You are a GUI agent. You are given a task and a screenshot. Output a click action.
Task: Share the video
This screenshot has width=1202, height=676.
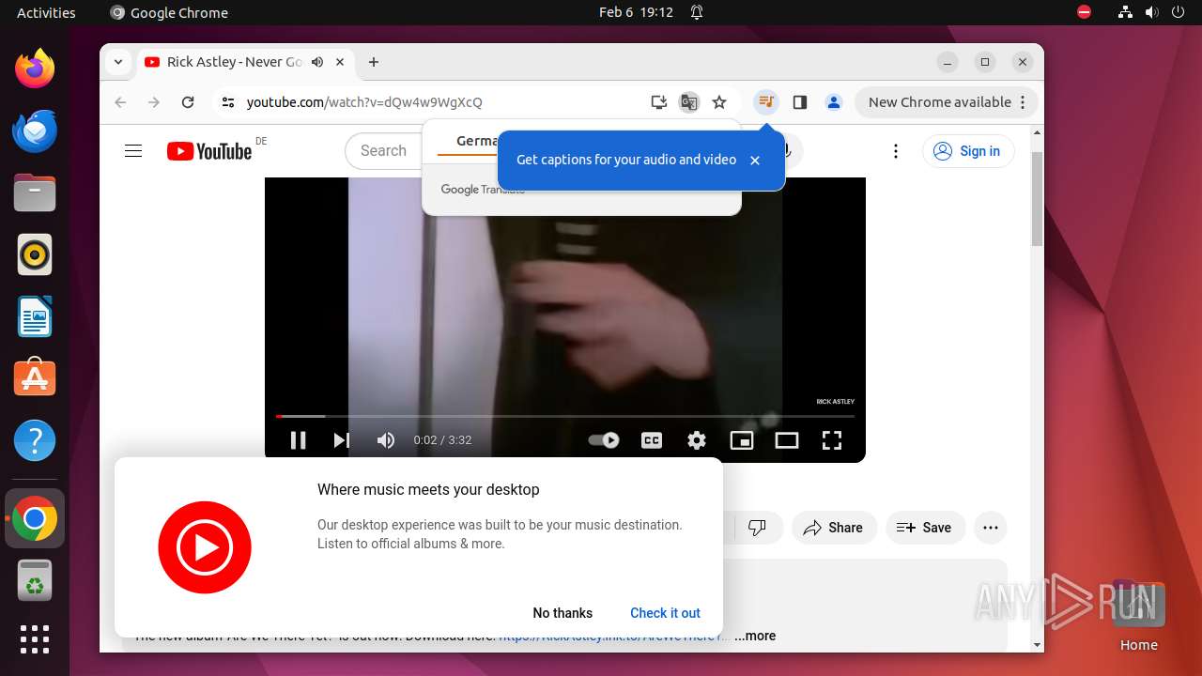click(834, 528)
